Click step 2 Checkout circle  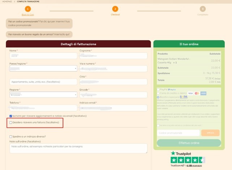(x=115, y=9)
